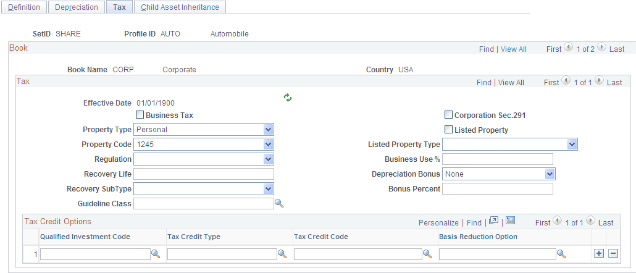
Task: Add a Tax Credit Options row
Action: [x=599, y=253]
